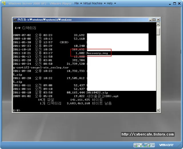Click the date 2009-10-08
The width and height of the screenshot is (183, 149).
(x=22, y=39)
